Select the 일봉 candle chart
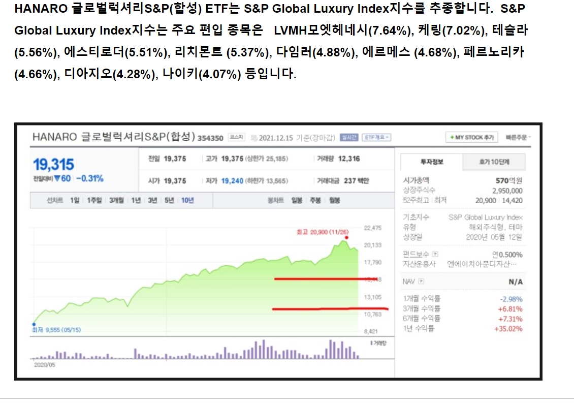This screenshot has width=574, height=407. tap(297, 200)
